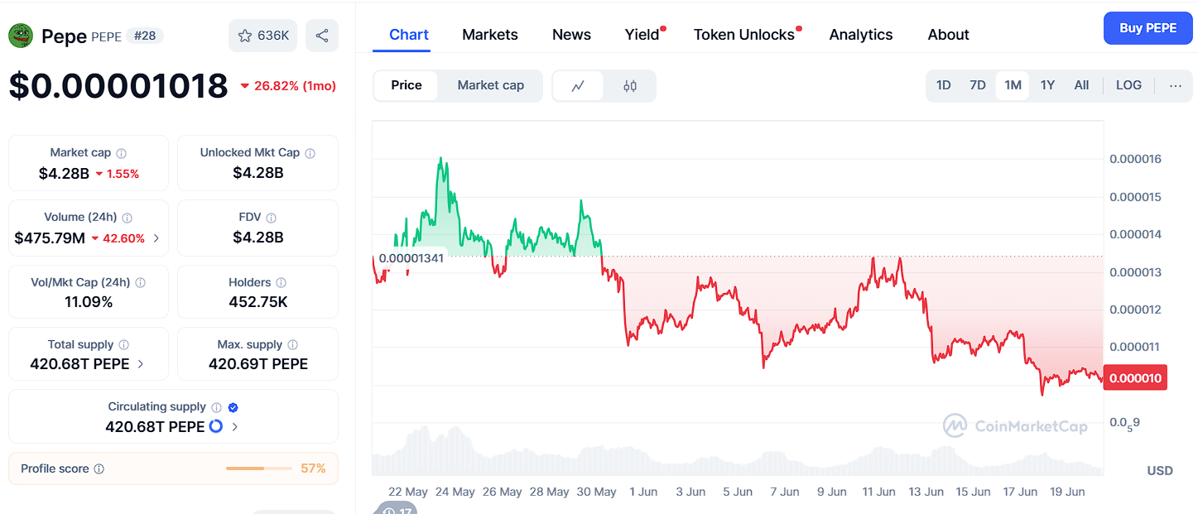Viewport: 1198px width, 514px height.
Task: Click the 11.09% Vol/Mkt Cap value
Action: pyautogui.click(x=89, y=302)
